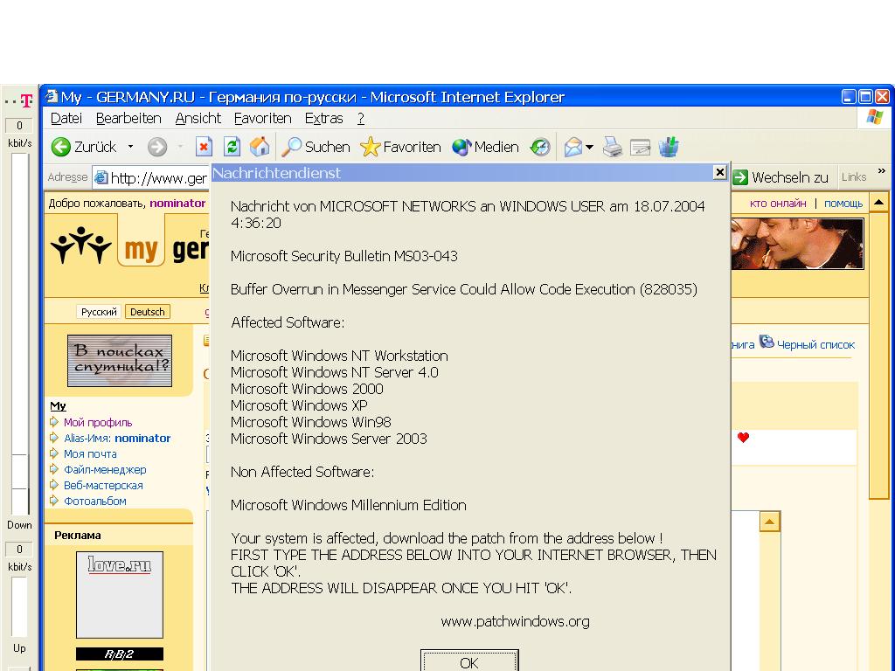Click the 'Affected Software:' heading text
The width and height of the screenshot is (895, 671).
pyautogui.click(x=288, y=322)
